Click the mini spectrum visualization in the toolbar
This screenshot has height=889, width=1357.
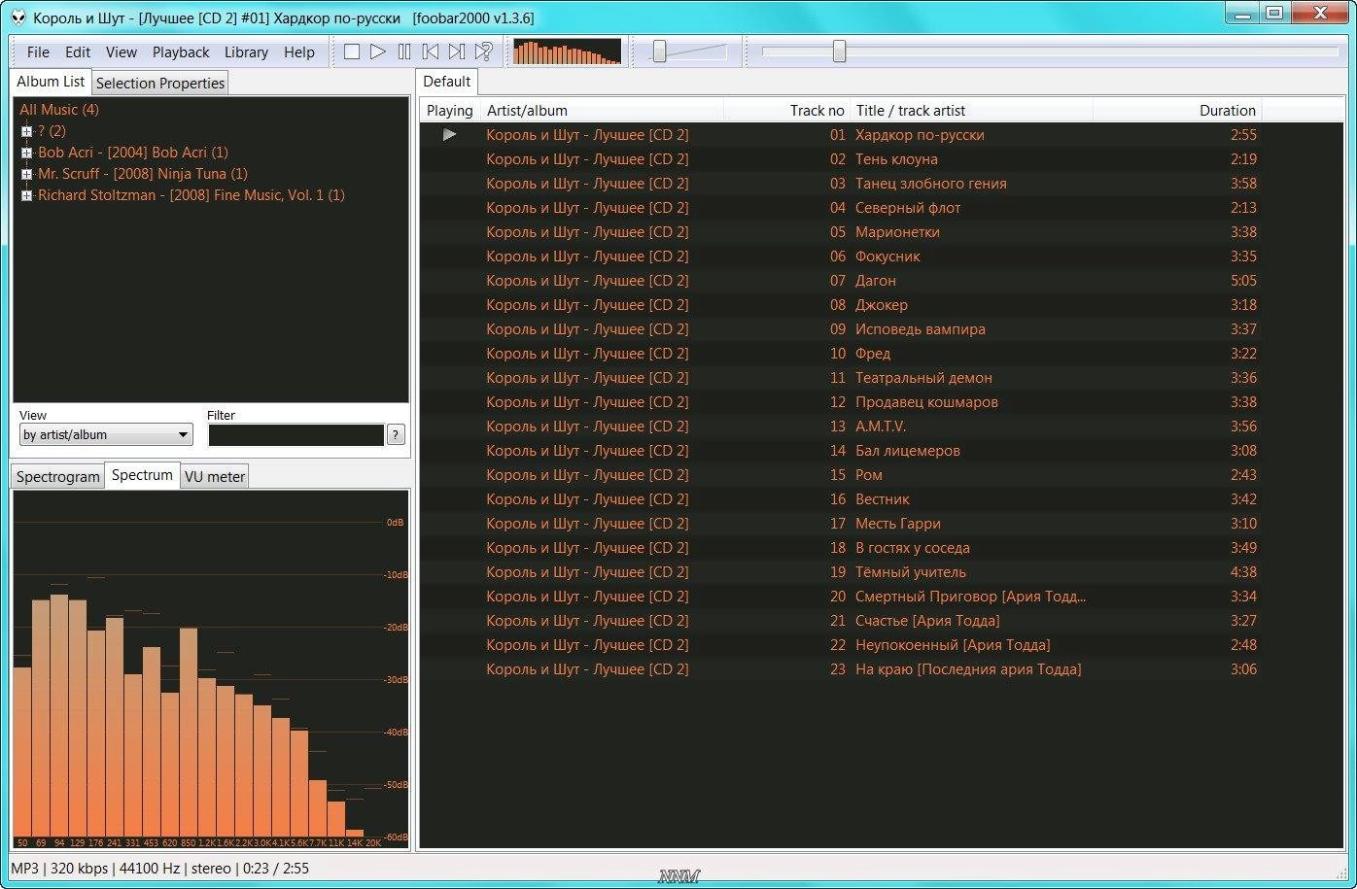(x=567, y=51)
